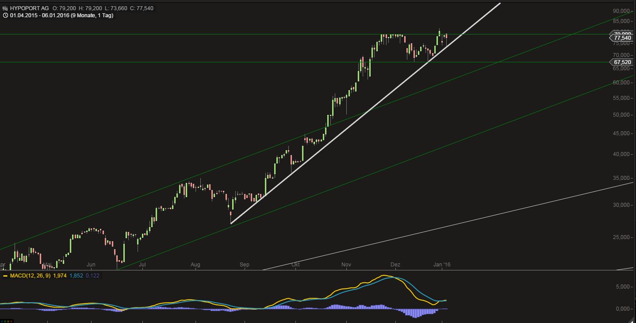Click the 67,520 horizontal line price tag

(x=622, y=62)
